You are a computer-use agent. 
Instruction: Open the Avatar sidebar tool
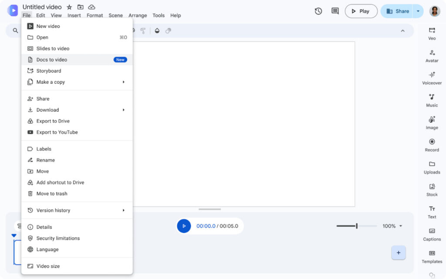pos(432,56)
